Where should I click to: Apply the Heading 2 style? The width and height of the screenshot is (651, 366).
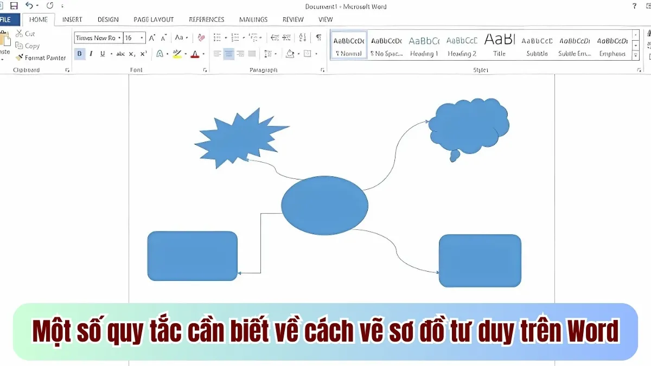point(462,46)
